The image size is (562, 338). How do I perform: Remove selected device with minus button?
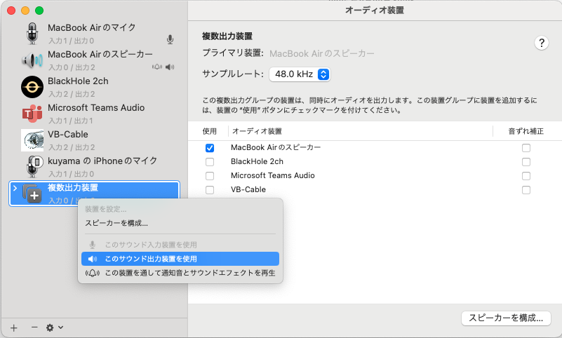(34, 327)
